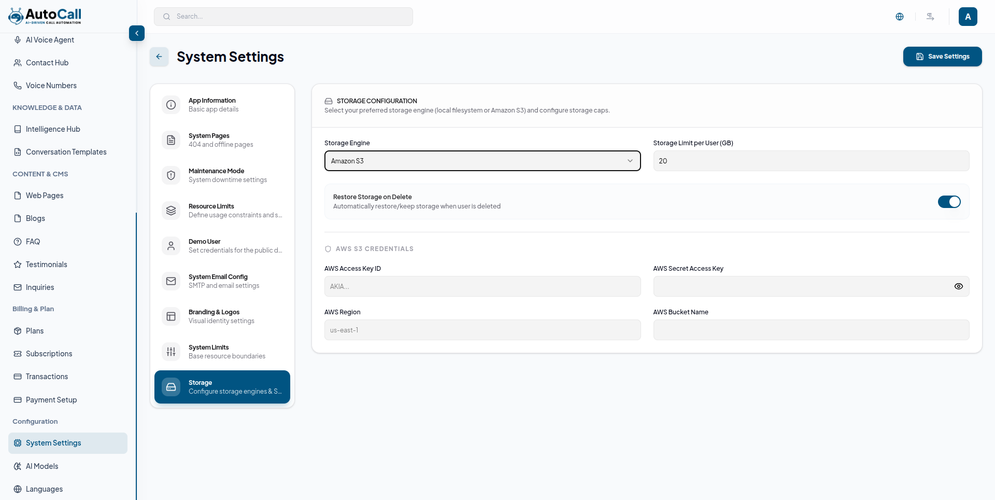Click the System Settings gear icon
The height and width of the screenshot is (500, 995).
[18, 443]
